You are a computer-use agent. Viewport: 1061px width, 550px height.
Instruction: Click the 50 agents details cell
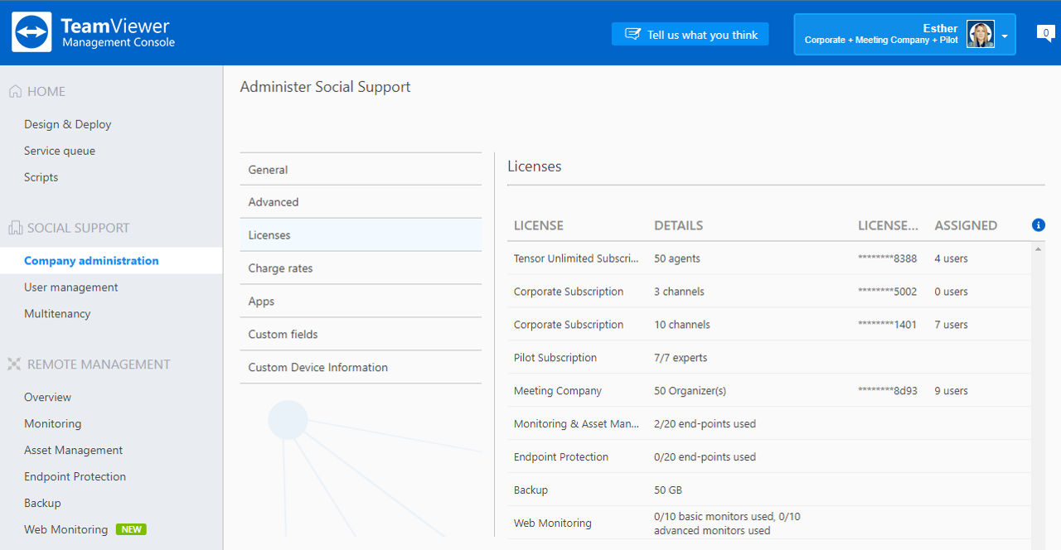pos(677,258)
